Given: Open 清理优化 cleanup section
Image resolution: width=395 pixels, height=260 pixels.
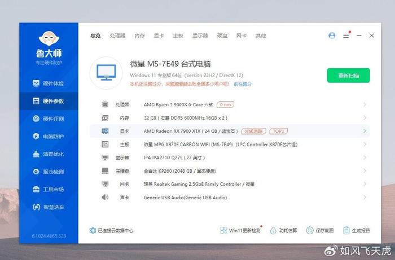Looking at the screenshot, I should pos(48,154).
